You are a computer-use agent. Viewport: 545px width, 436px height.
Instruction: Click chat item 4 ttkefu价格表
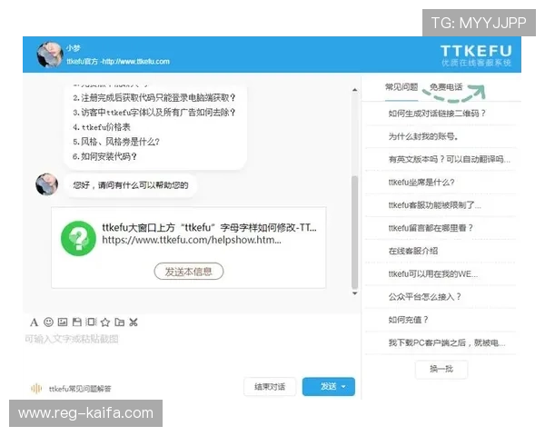pyautogui.click(x=102, y=127)
